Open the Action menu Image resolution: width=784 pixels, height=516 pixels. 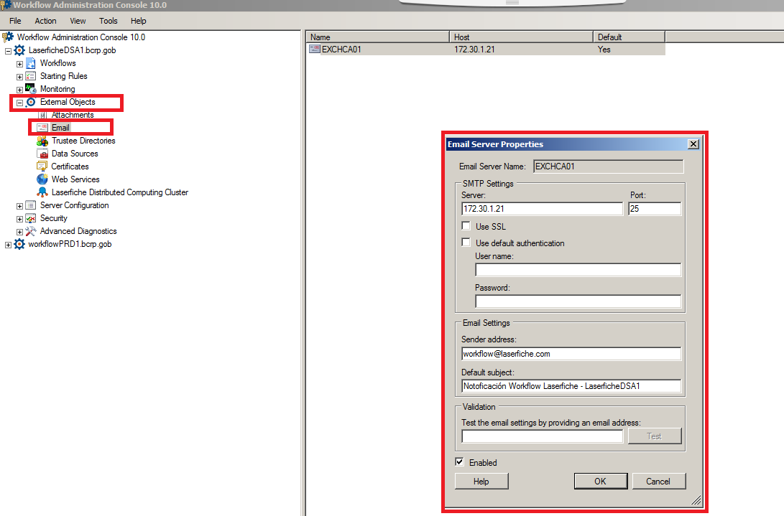point(45,21)
